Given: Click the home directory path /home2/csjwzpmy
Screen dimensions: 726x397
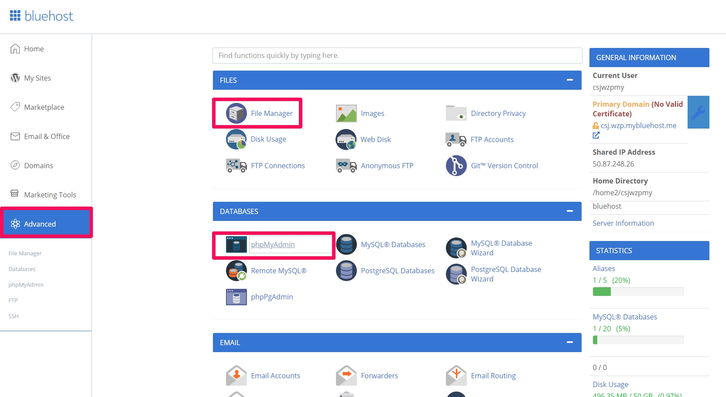Looking at the screenshot, I should (623, 193).
